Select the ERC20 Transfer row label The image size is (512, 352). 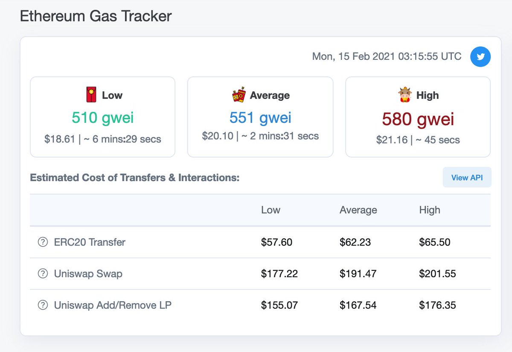[x=90, y=242]
